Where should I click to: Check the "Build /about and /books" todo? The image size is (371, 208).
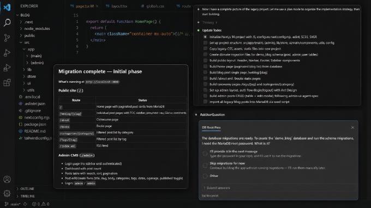(205, 78)
